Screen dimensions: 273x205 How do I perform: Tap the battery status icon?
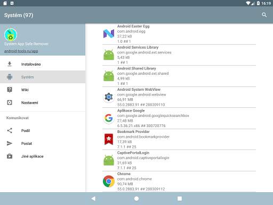[258, 3]
